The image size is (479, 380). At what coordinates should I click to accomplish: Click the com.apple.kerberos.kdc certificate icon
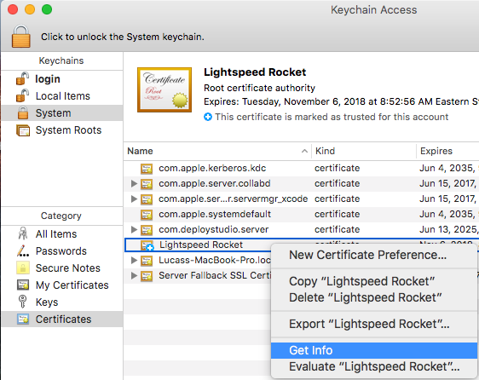click(x=147, y=169)
